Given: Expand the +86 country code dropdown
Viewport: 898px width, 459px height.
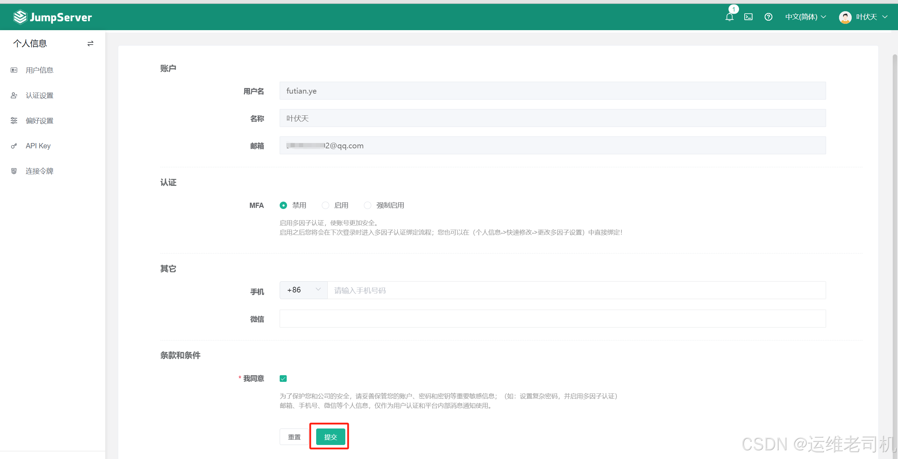Looking at the screenshot, I should pos(304,290).
